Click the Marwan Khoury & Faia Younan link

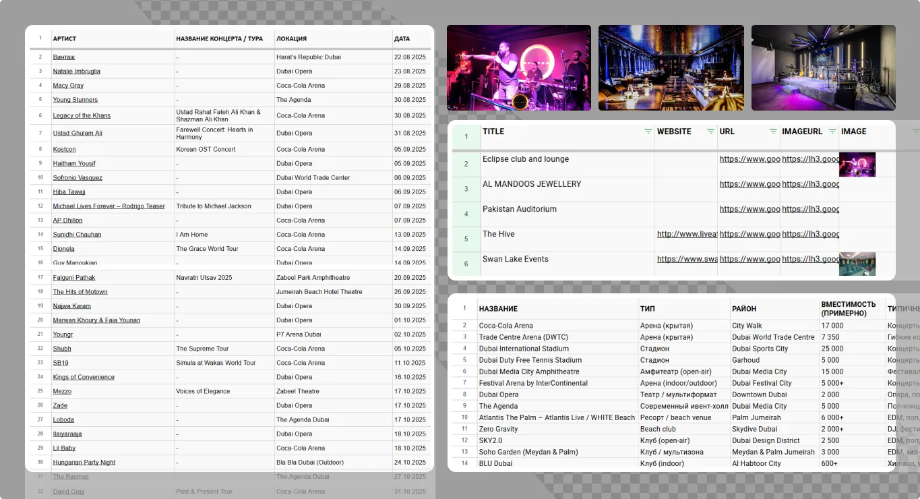click(x=97, y=320)
